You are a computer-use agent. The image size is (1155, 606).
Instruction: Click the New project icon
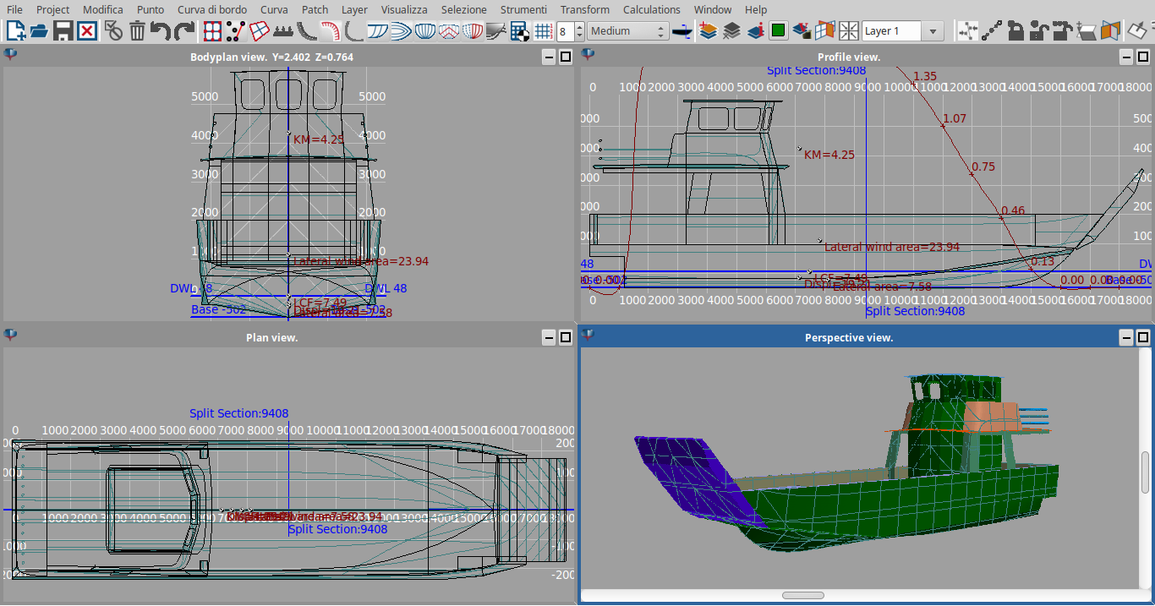tap(15, 31)
